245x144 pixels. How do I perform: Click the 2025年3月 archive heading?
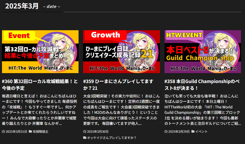[x=22, y=6]
